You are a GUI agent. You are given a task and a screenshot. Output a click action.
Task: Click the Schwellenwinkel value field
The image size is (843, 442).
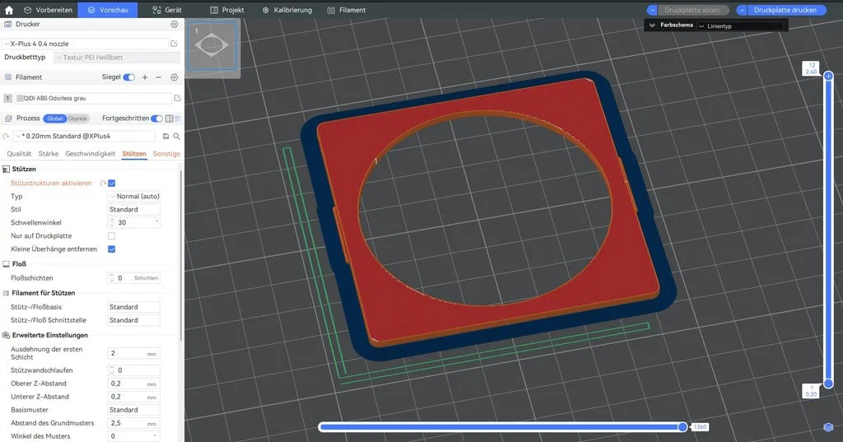(134, 222)
